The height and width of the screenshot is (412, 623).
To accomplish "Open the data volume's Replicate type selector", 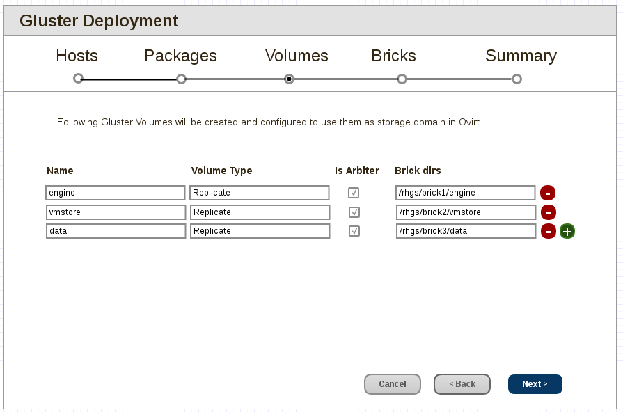I will coord(259,231).
